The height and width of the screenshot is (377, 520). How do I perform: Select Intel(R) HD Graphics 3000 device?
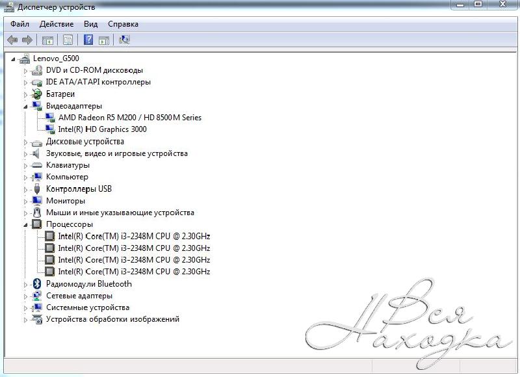[102, 129]
